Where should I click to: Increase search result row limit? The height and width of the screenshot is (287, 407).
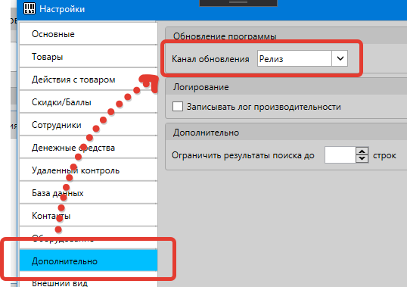[362, 151]
